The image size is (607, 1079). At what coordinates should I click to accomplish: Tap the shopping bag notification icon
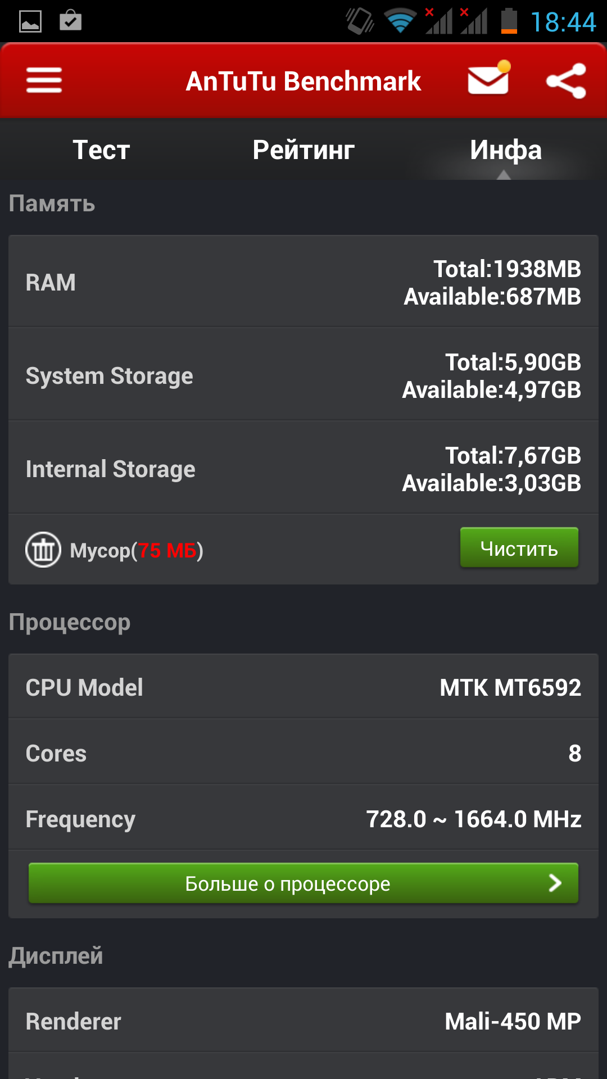point(71,20)
